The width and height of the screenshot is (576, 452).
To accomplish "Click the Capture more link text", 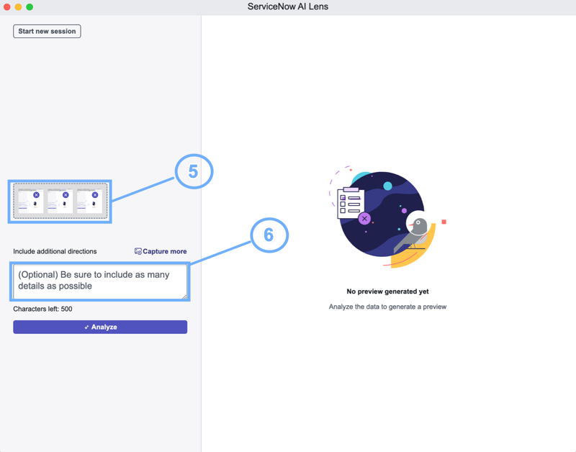I will (165, 251).
